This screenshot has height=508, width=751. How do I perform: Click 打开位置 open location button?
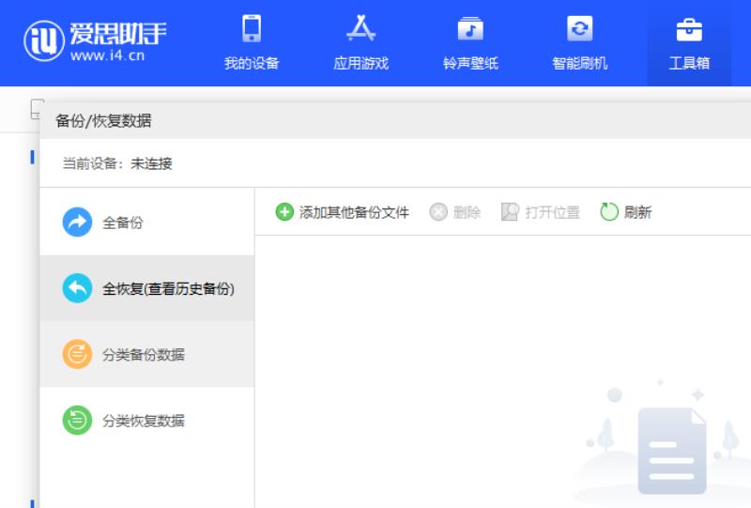541,212
